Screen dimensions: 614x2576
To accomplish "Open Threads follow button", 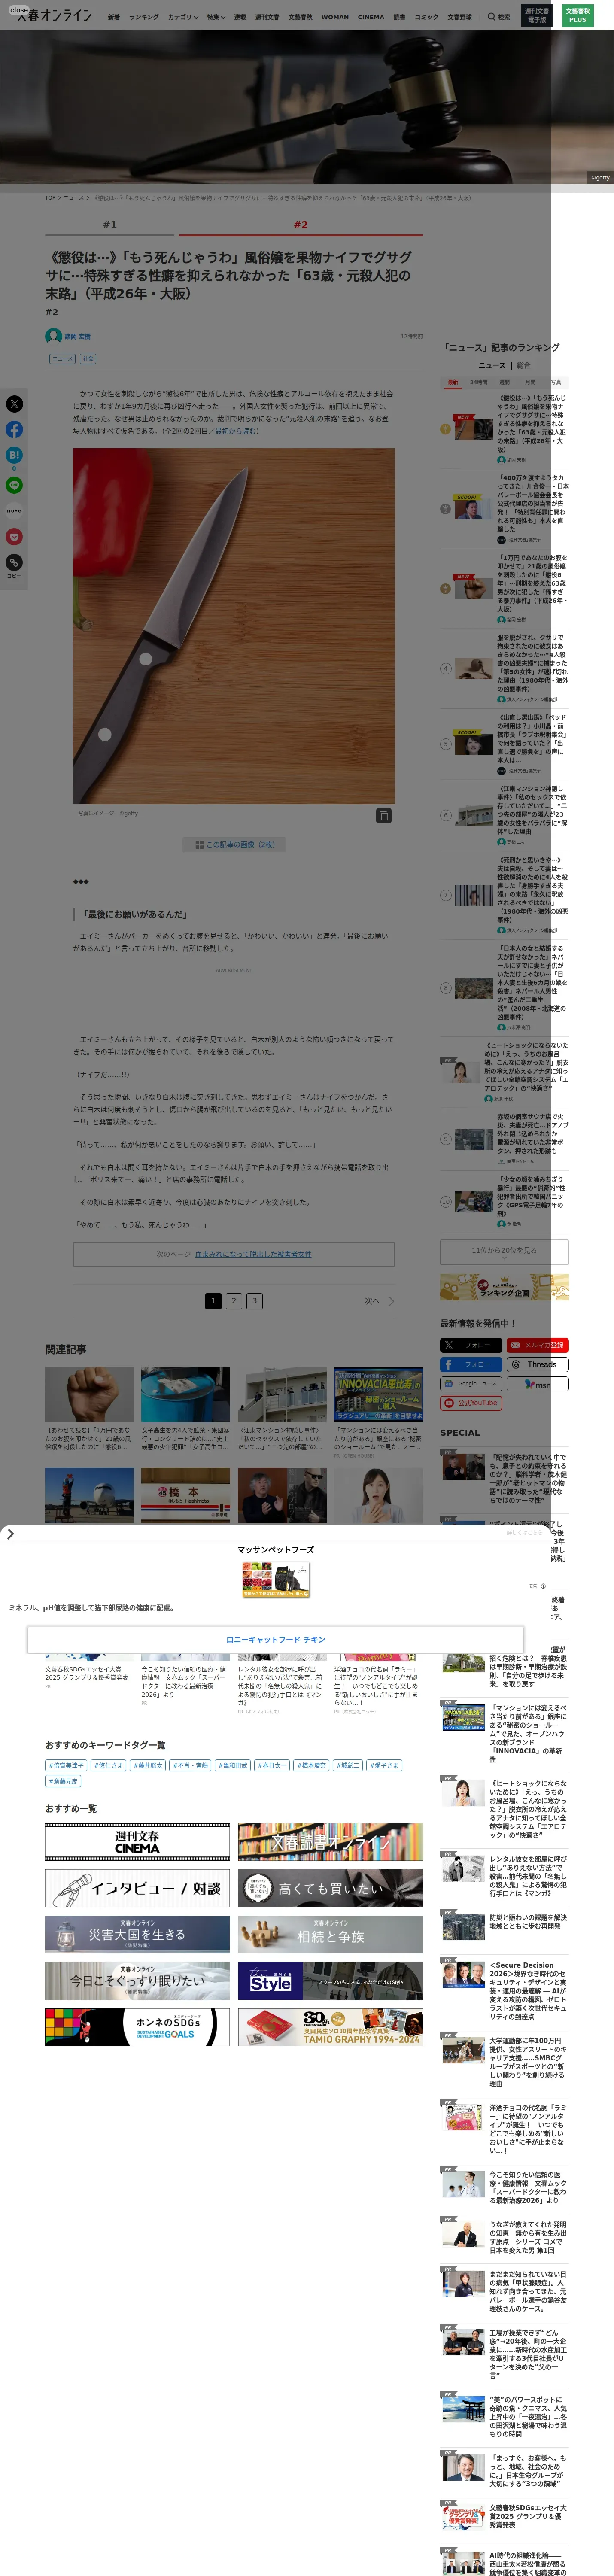I will tap(537, 1364).
